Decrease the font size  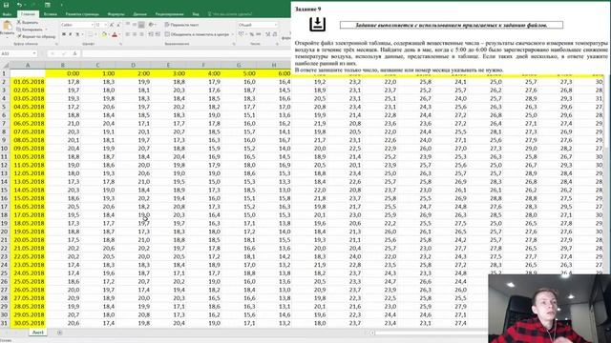[x=118, y=25]
